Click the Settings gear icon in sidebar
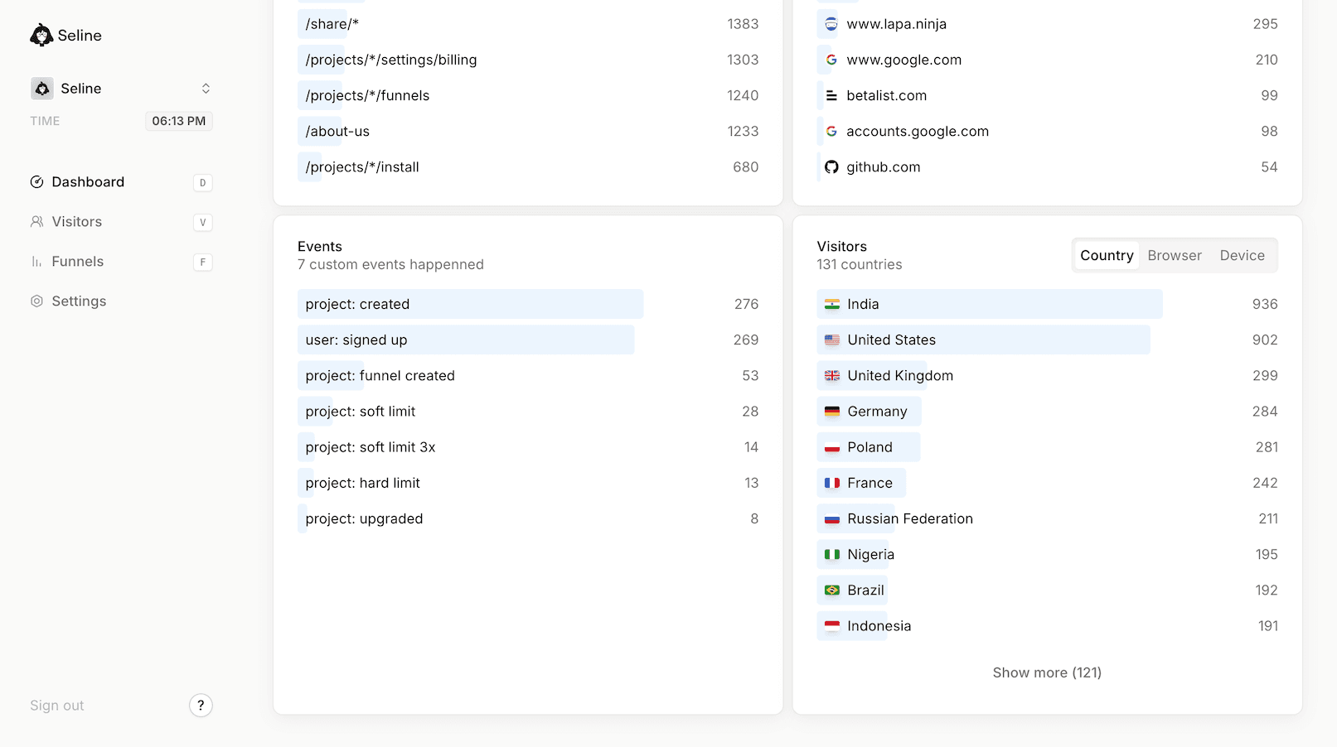This screenshot has height=747, width=1337. click(36, 301)
